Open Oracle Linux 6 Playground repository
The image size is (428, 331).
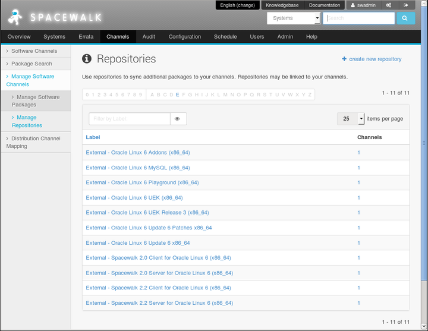[142, 182]
